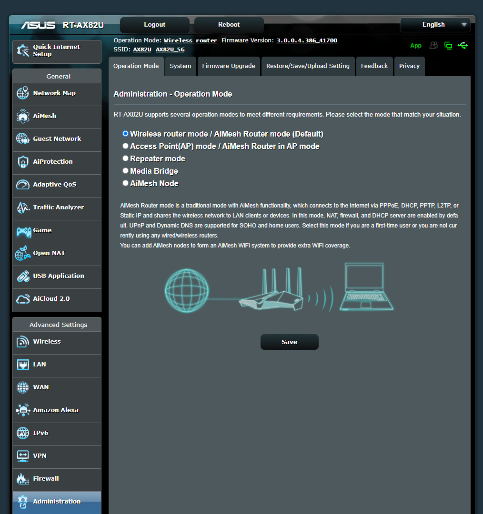This screenshot has width=483, height=514.
Task: Click the ASUS logo
Action: [x=39, y=25]
